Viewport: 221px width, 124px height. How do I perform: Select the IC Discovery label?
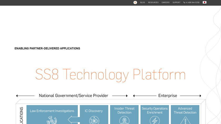(94, 111)
